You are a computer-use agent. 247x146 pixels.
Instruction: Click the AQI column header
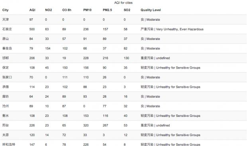point(32,10)
